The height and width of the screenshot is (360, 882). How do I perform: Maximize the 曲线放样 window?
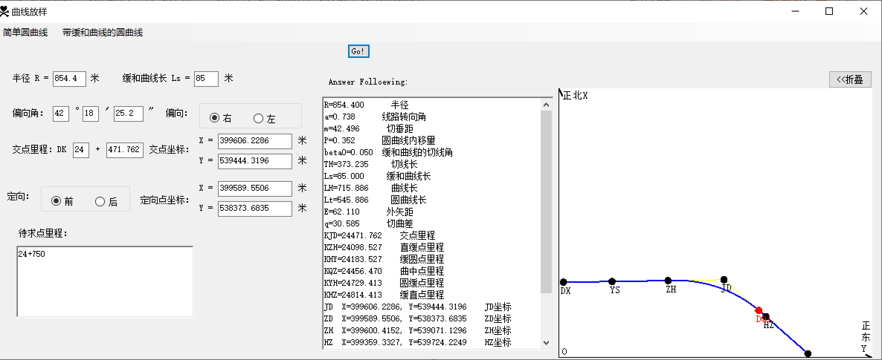(x=829, y=12)
